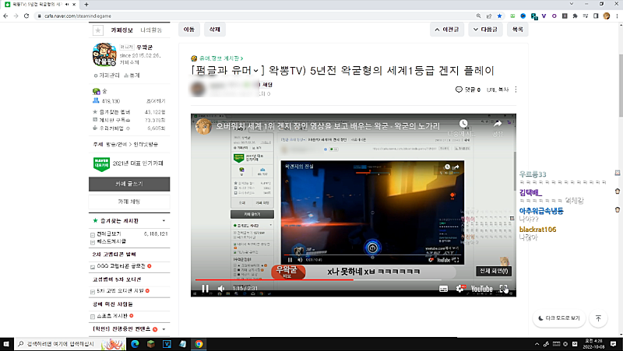Open YouTube player settings gear

[x=460, y=289]
